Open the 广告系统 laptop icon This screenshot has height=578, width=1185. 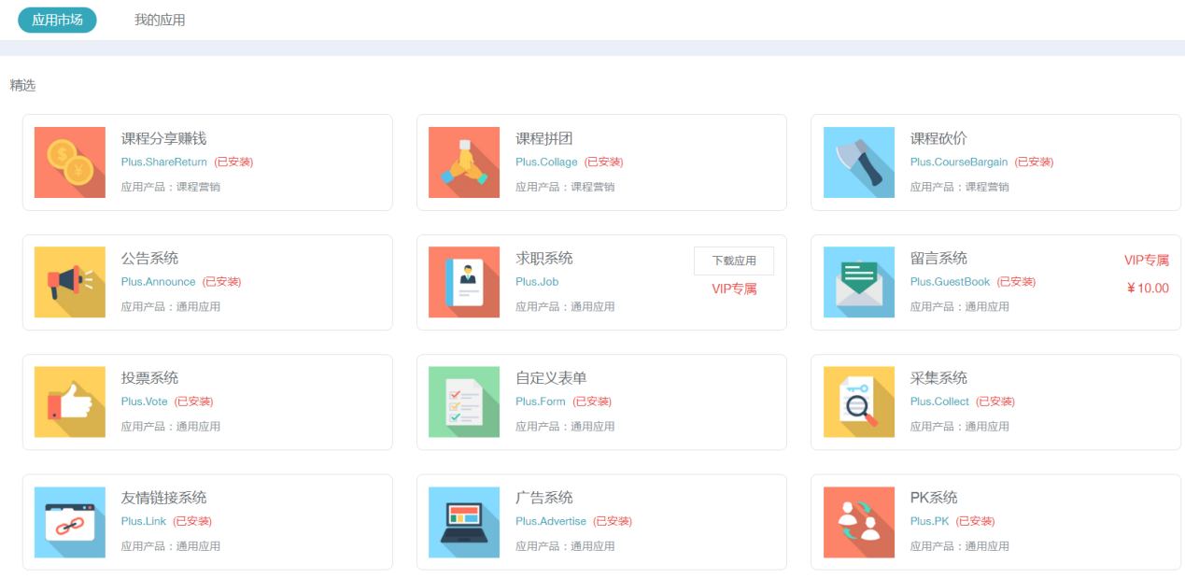pos(464,522)
